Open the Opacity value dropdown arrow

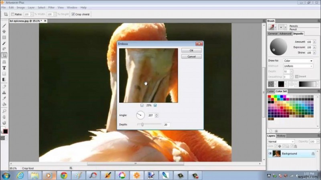[318, 142]
